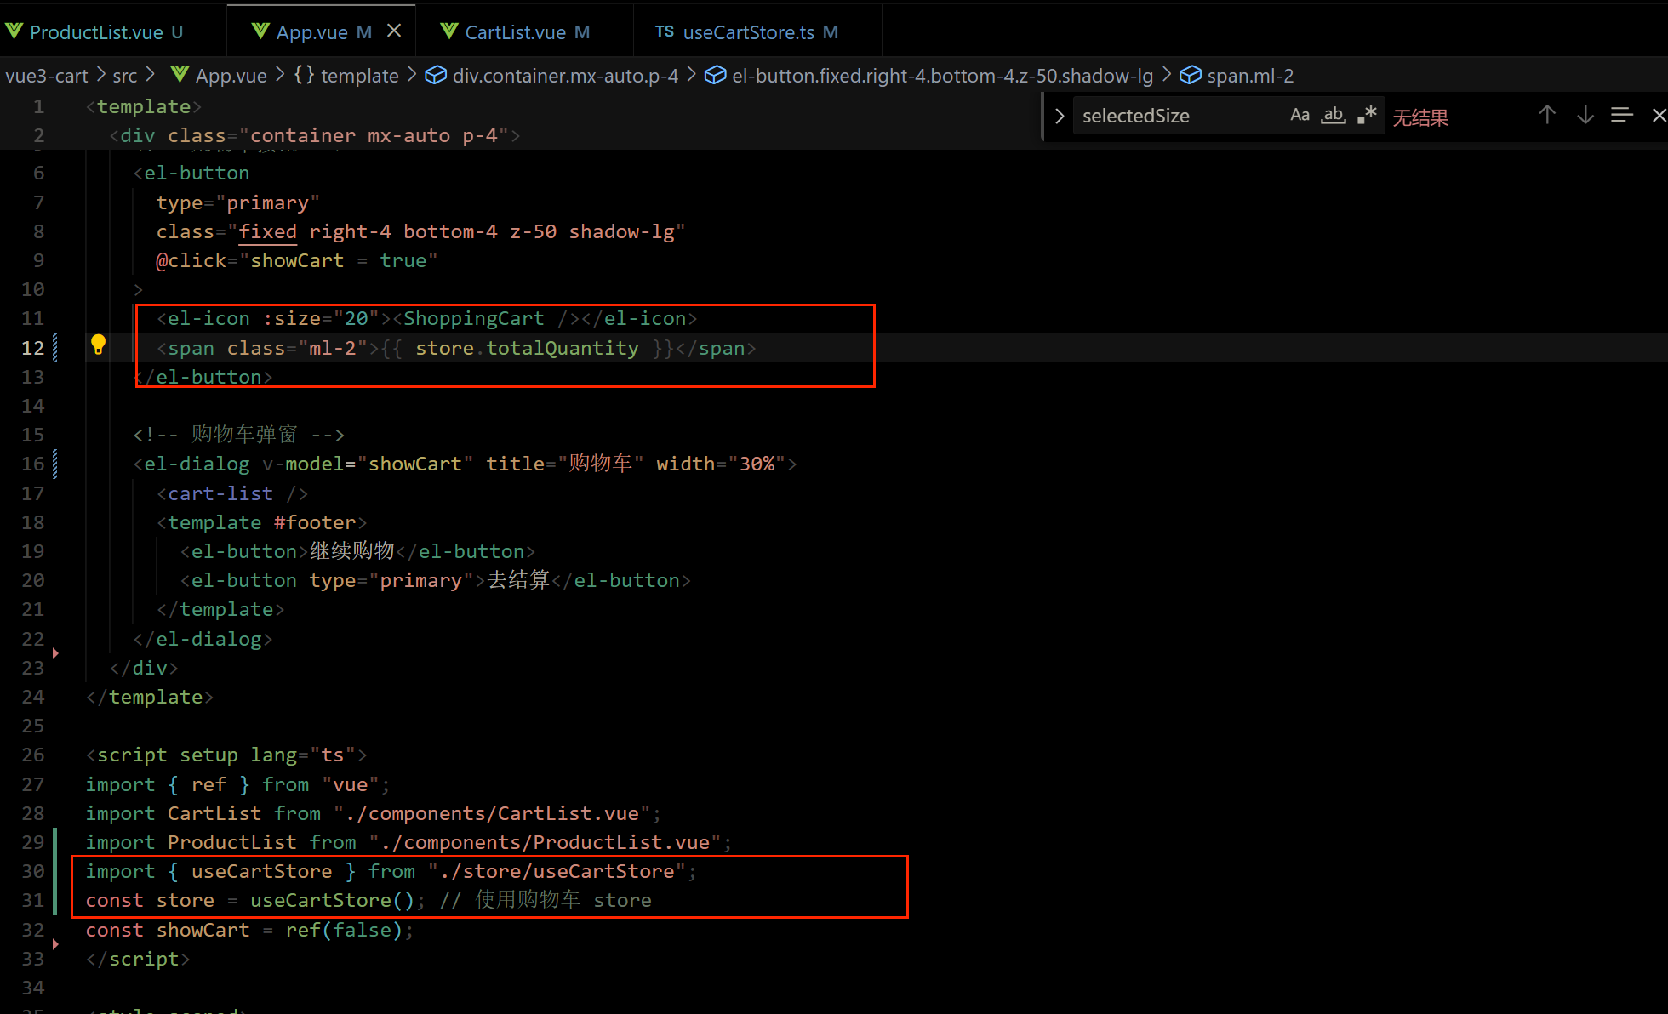Open template breadcrumb dropdown
The height and width of the screenshot is (1014, 1668).
point(358,76)
